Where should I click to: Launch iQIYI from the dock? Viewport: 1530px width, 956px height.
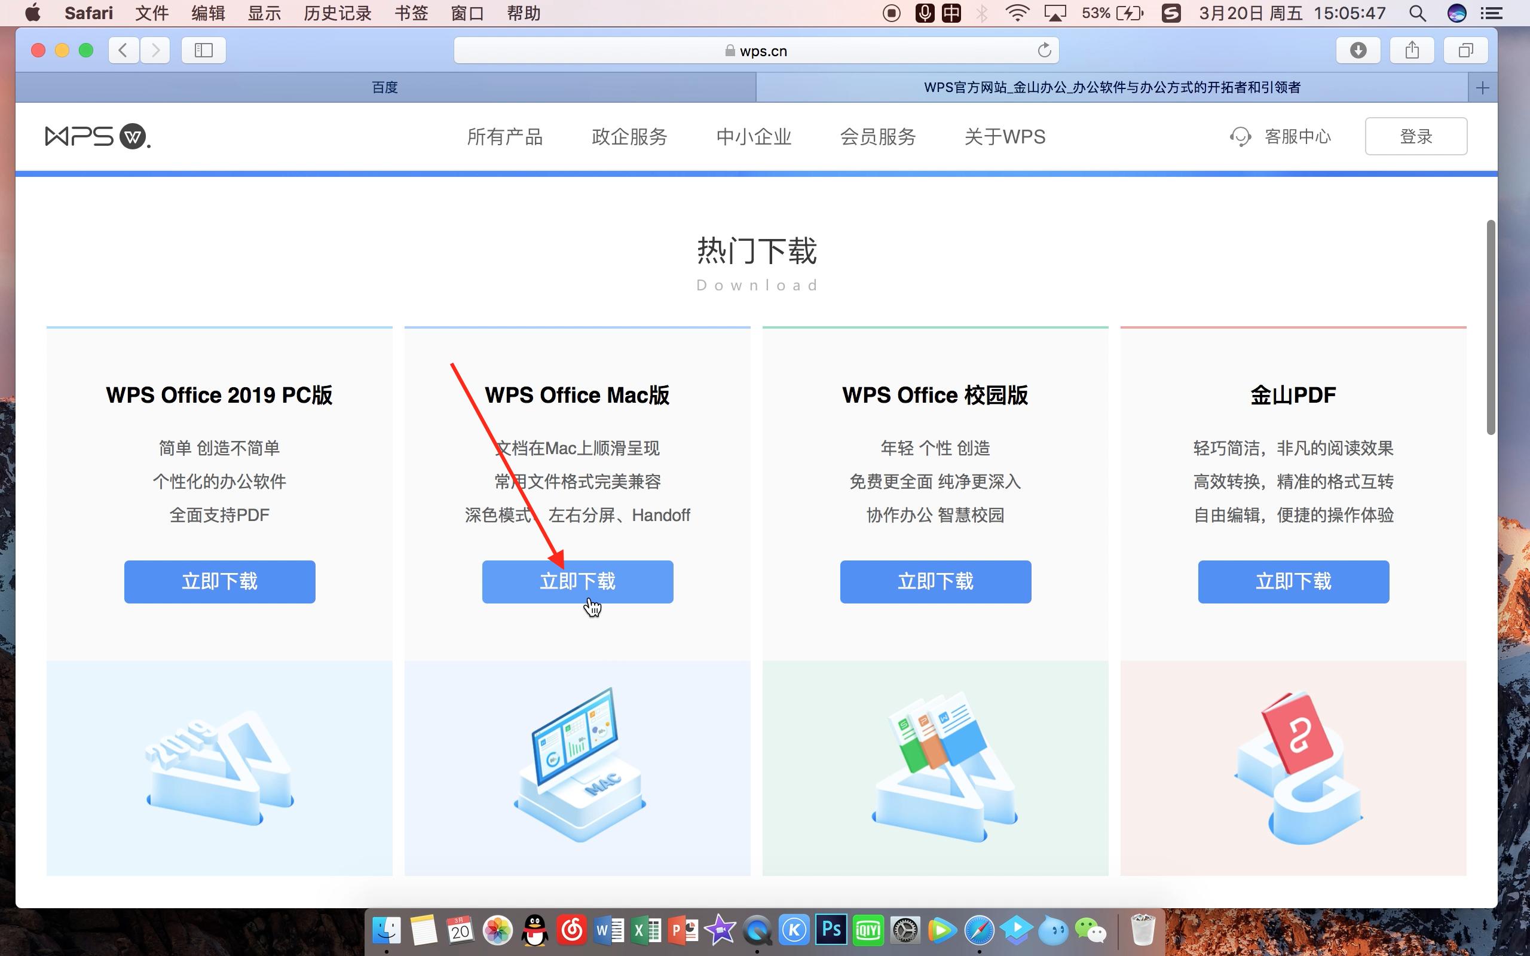coord(868,930)
